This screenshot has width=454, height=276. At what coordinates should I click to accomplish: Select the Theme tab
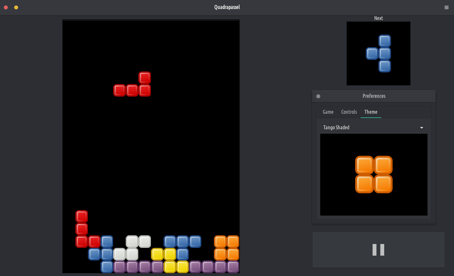[x=371, y=112]
